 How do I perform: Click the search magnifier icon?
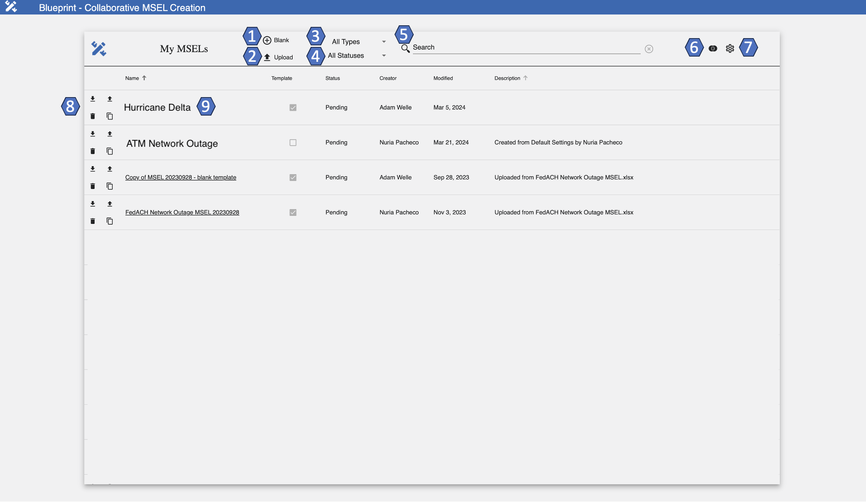[405, 47]
